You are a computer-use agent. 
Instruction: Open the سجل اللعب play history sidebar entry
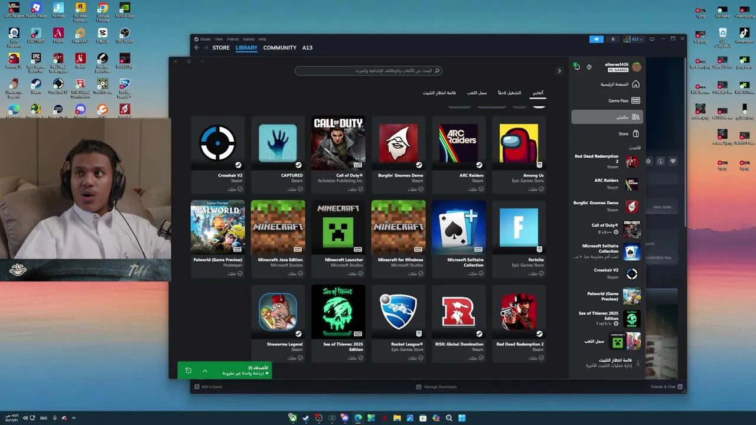(606, 341)
